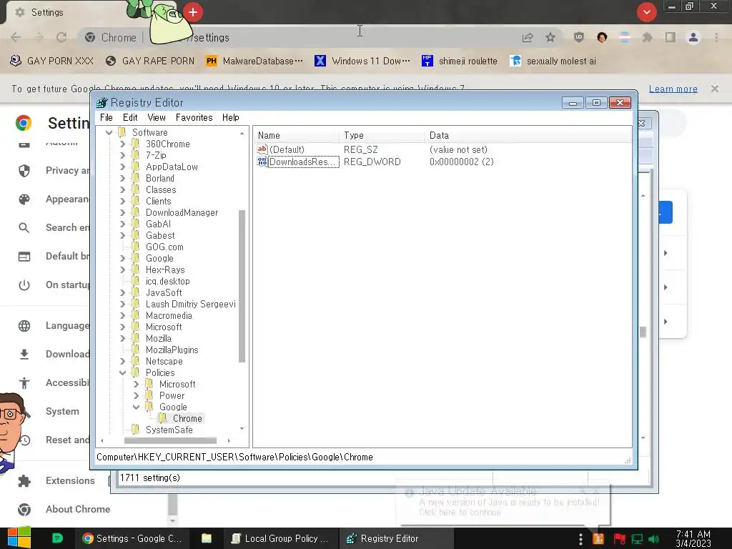Viewport: 732px width, 549px height.
Task: Collapse the Policies registry key
Action: coord(122,372)
